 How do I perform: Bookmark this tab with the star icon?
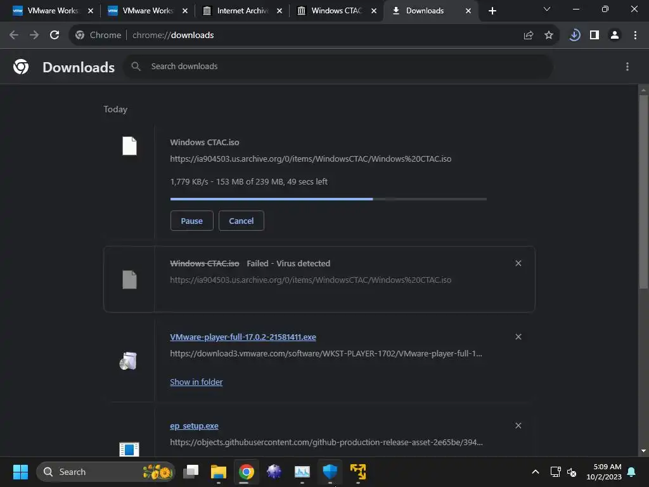pyautogui.click(x=548, y=36)
